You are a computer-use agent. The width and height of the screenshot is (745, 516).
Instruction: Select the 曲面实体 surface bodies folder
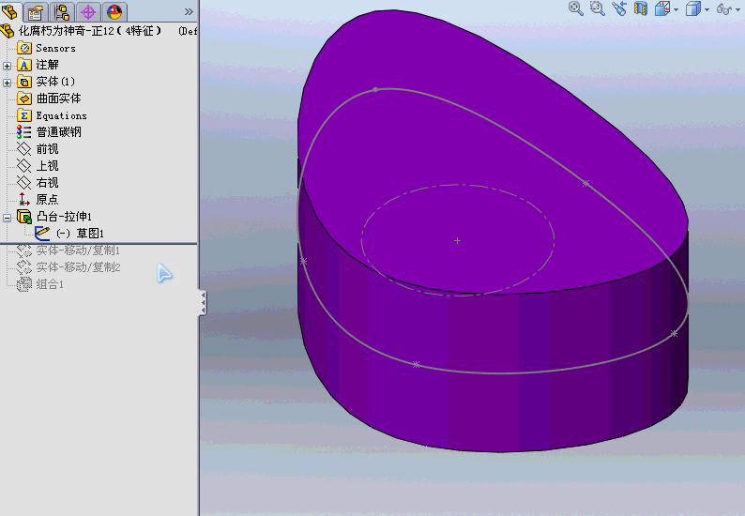(59, 99)
